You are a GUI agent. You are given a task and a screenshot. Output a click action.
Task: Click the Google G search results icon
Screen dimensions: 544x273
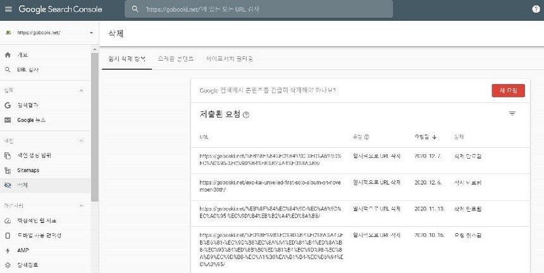(8, 106)
